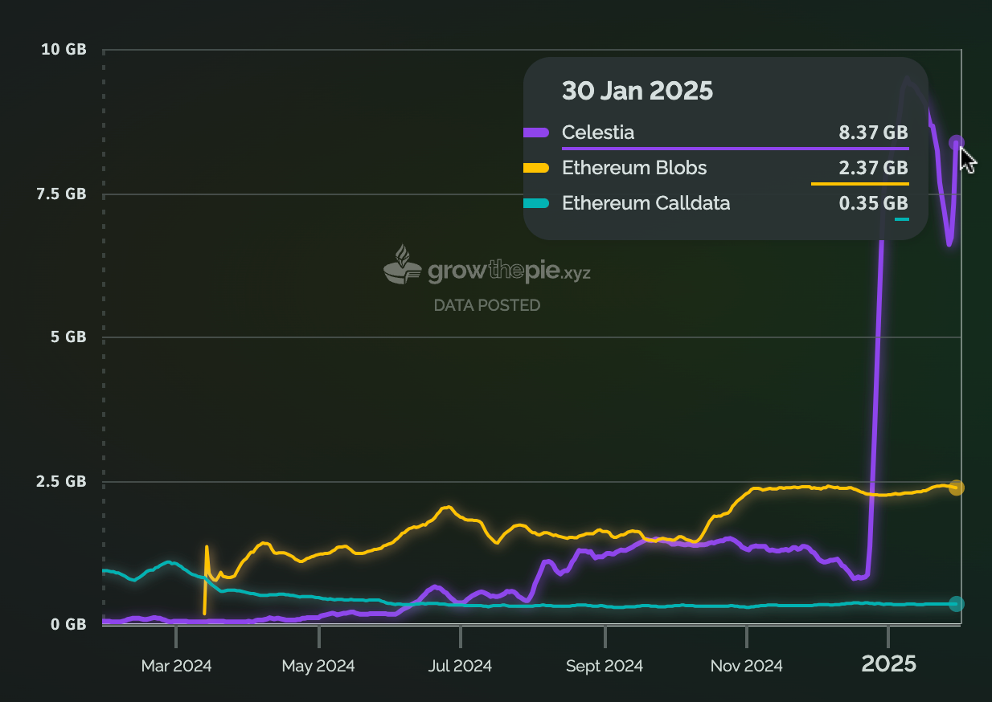
Task: Select the Ethereum Calldata label in tooltip
Action: pos(646,203)
